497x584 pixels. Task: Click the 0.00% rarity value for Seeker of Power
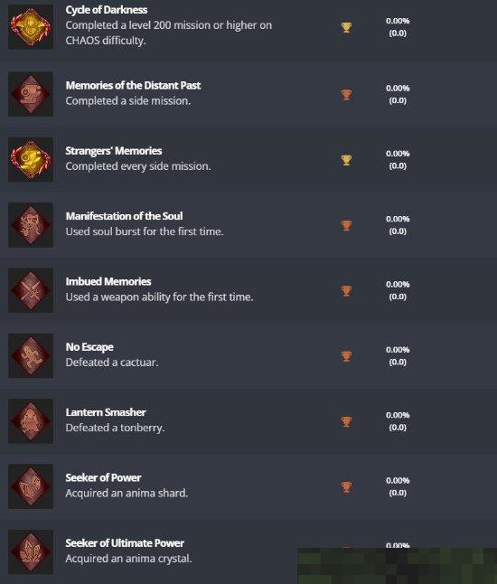pyautogui.click(x=398, y=480)
